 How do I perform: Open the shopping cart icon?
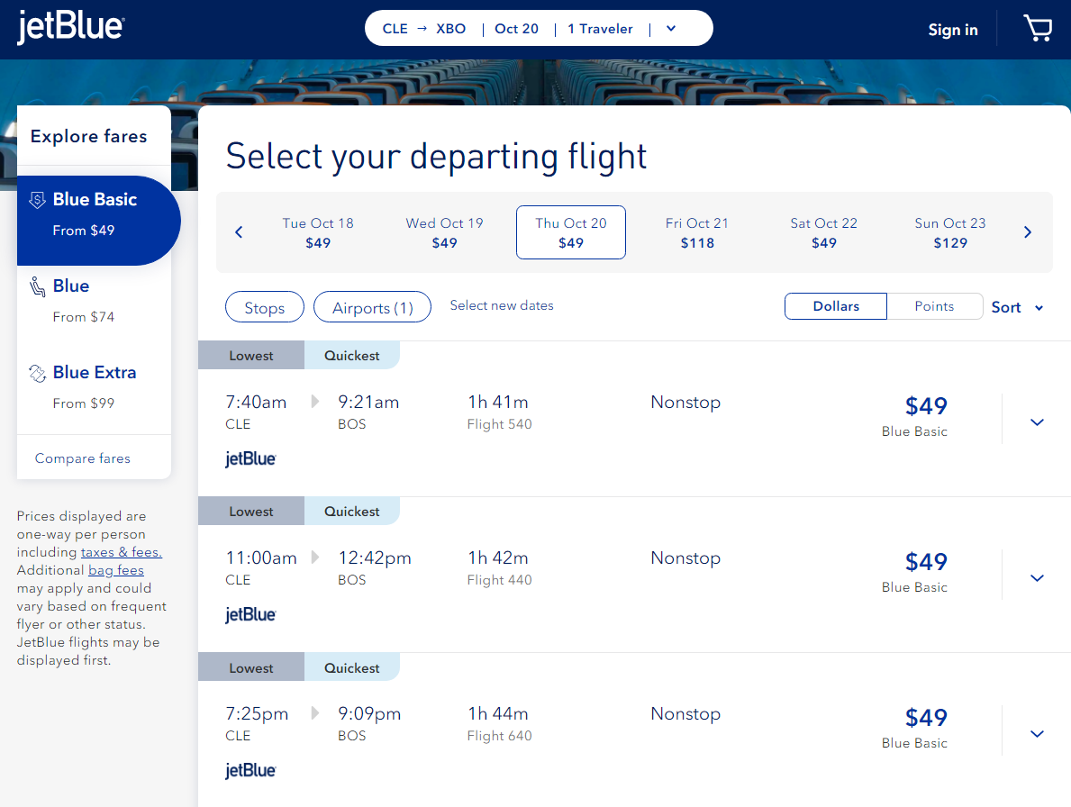[1038, 29]
